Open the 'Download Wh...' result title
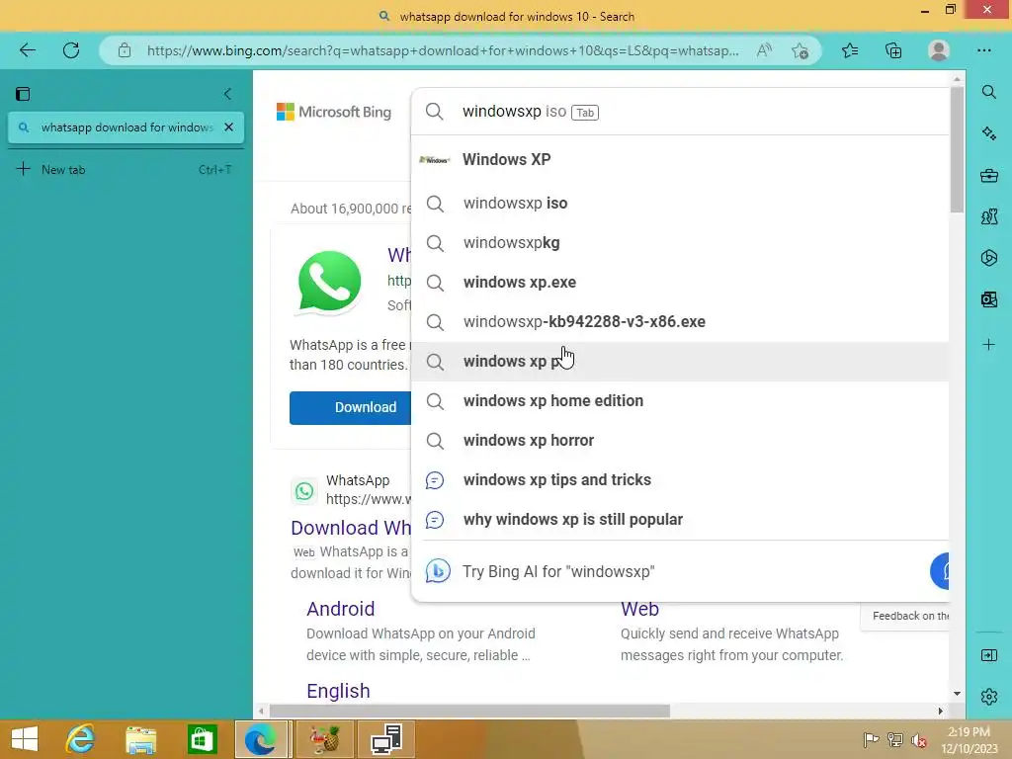The height and width of the screenshot is (759, 1012). tap(351, 528)
